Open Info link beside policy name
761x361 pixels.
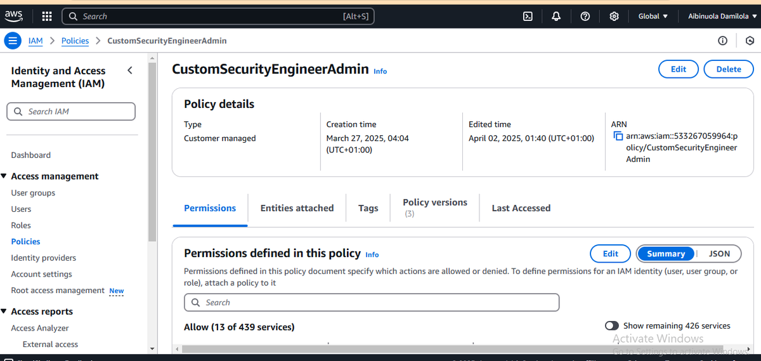(x=380, y=71)
